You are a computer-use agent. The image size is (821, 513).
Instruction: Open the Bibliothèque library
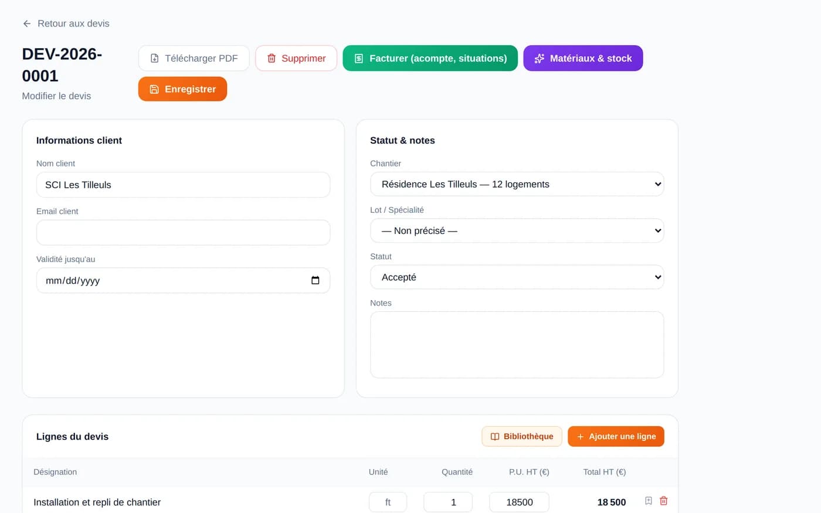coord(522,436)
